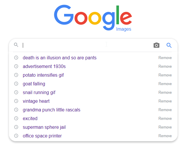Remove the 'vintage heart' history entry
This screenshot has width=192, height=147.
tap(165, 101)
